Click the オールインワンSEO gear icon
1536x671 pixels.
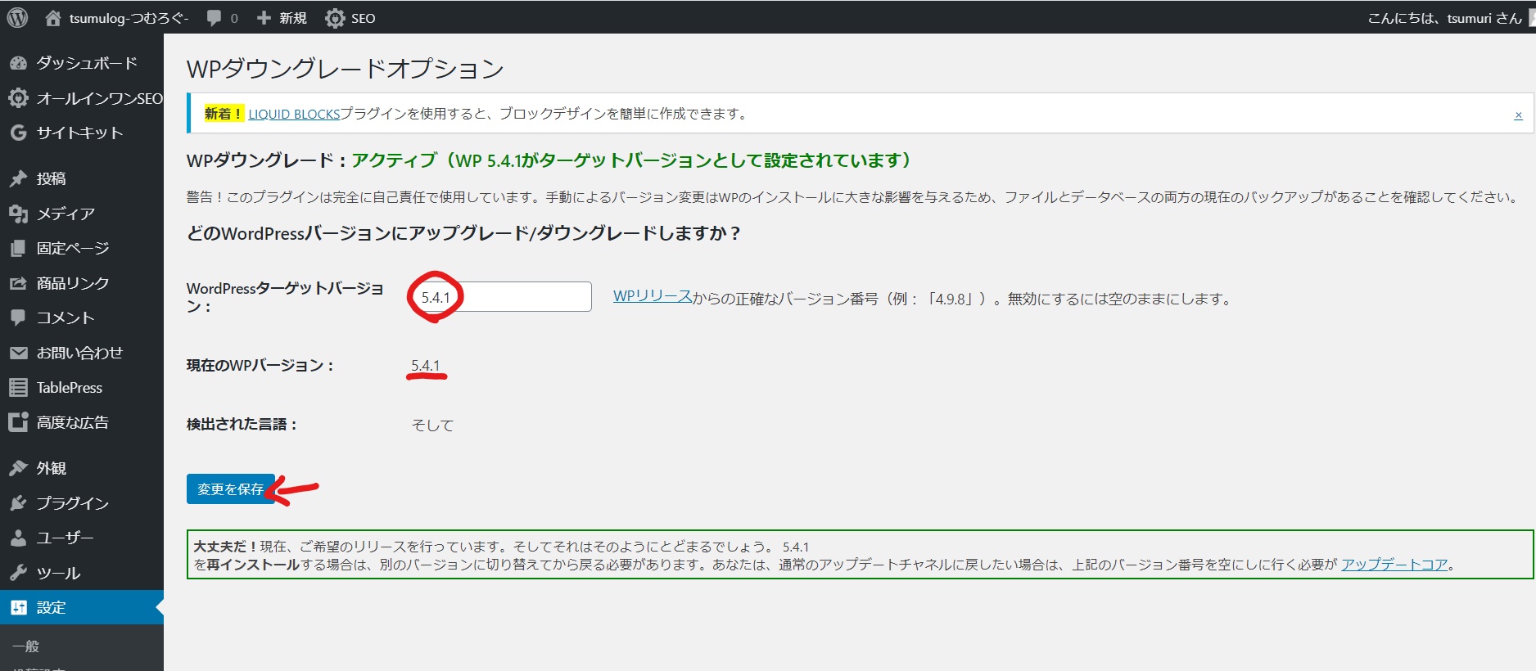click(18, 98)
